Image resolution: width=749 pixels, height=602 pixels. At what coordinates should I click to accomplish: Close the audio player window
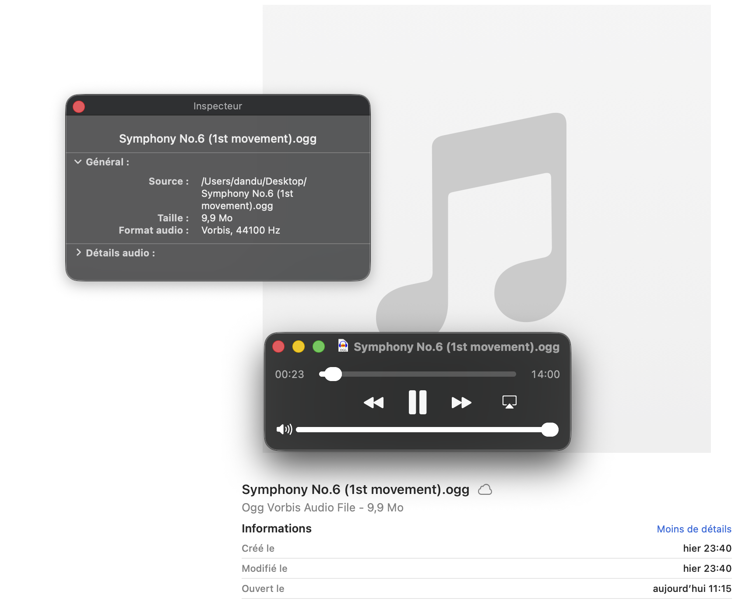(x=278, y=347)
